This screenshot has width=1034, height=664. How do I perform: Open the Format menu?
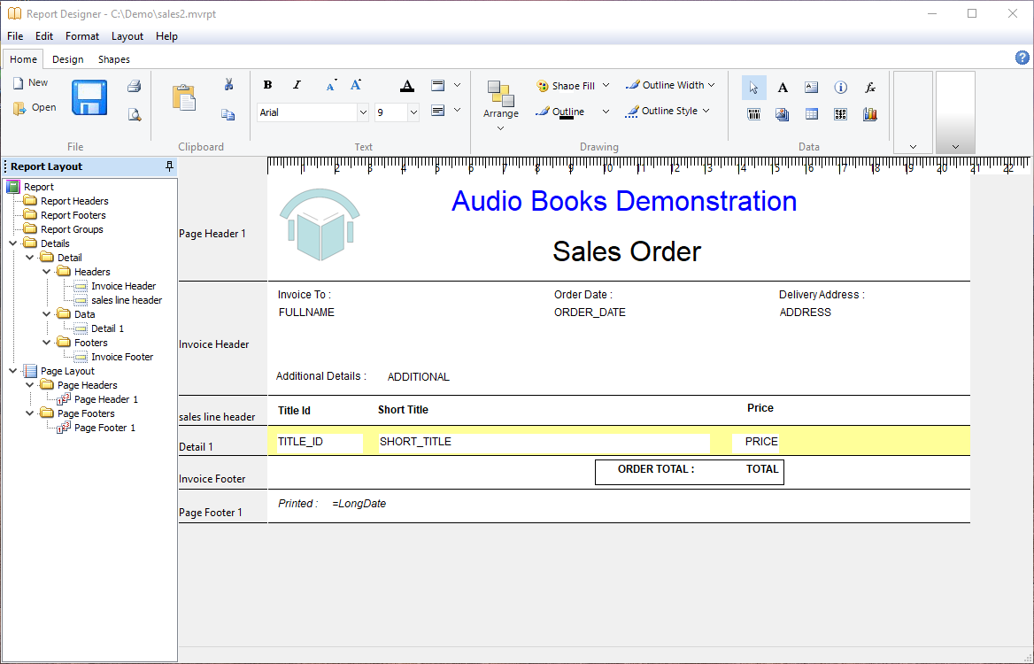click(82, 36)
